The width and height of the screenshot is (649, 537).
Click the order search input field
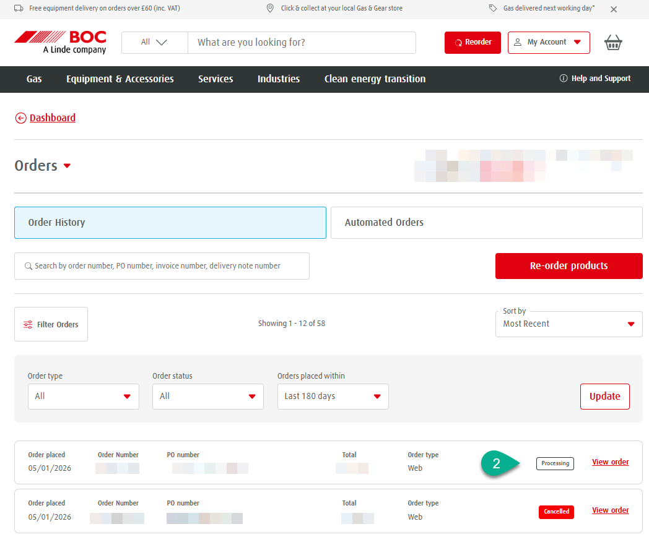tap(161, 265)
